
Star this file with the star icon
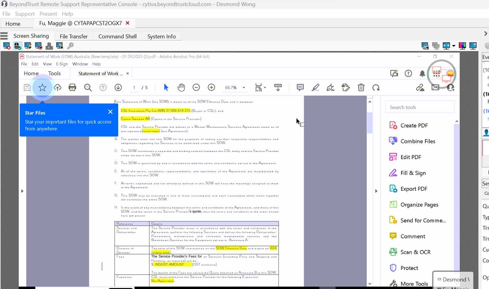42,88
